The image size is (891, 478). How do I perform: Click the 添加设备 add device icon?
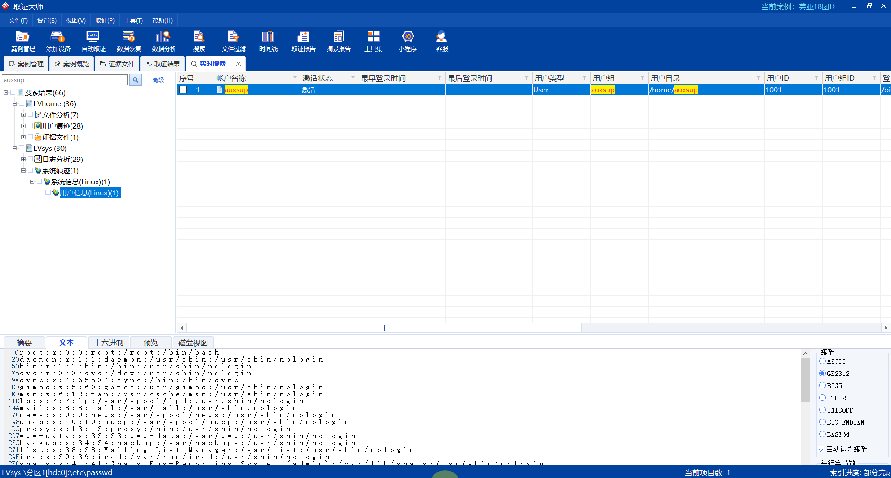point(58,41)
